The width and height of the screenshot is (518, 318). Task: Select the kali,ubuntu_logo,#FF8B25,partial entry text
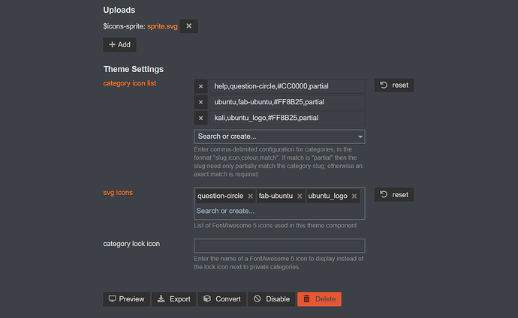click(266, 118)
